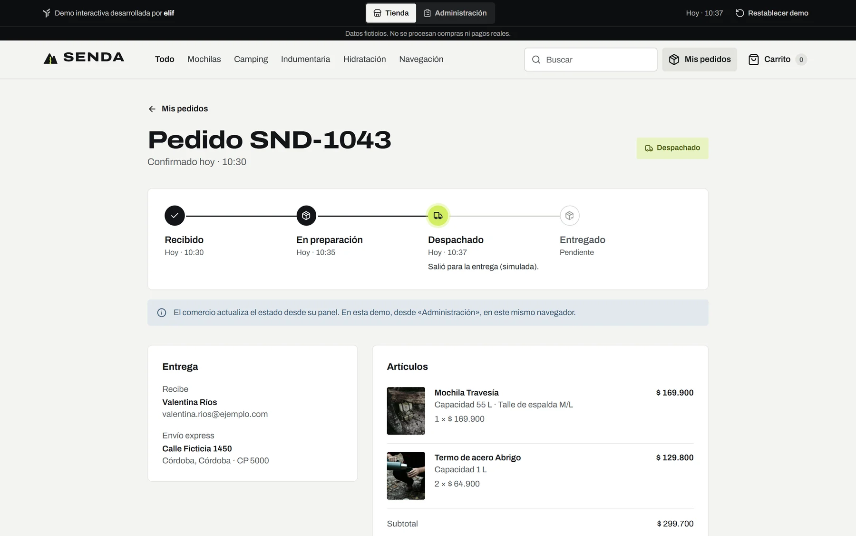Click the Despachado status badge
The height and width of the screenshot is (536, 856).
pyautogui.click(x=672, y=148)
